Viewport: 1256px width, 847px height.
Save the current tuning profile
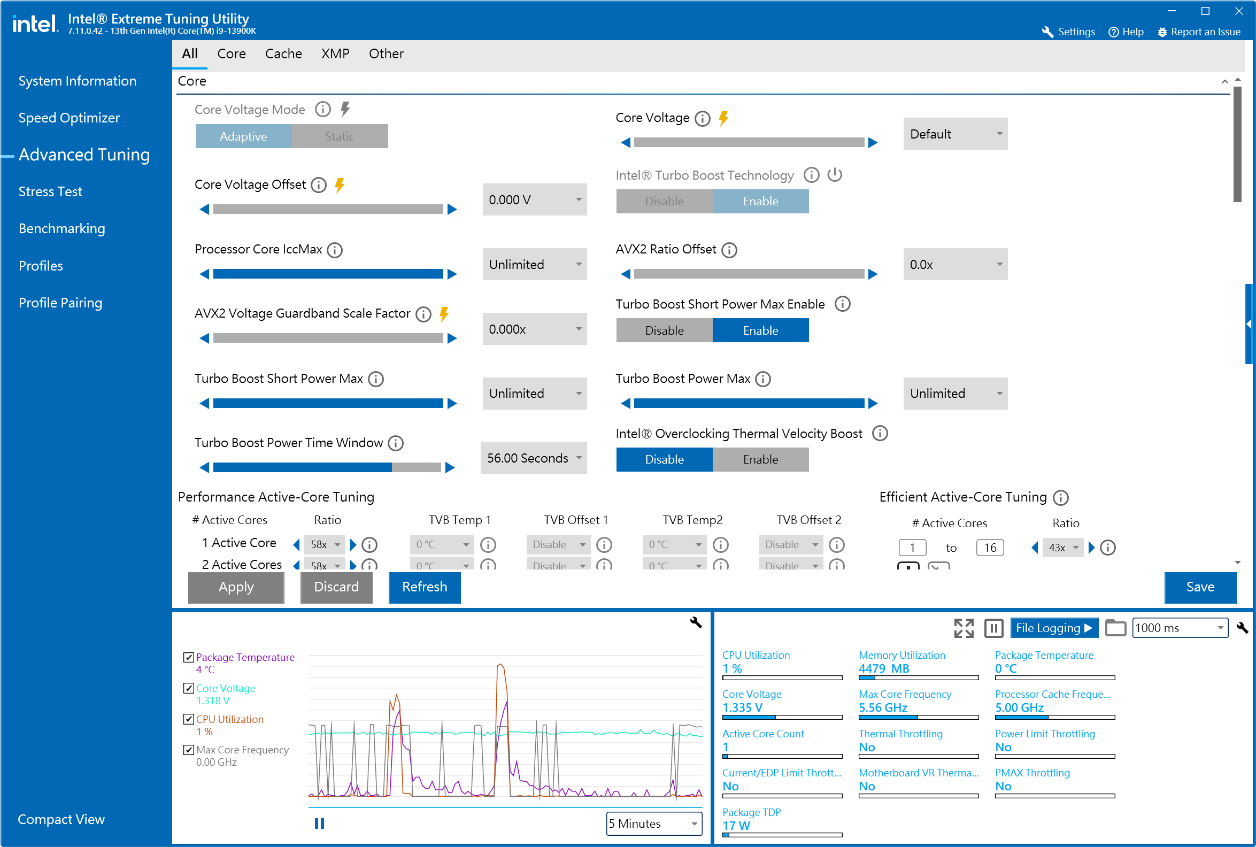click(1200, 587)
